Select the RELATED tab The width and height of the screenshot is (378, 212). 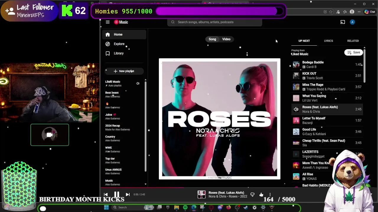click(x=353, y=41)
